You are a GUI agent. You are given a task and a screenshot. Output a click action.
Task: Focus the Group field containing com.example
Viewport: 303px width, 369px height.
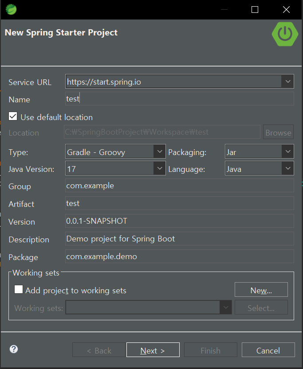(179, 186)
